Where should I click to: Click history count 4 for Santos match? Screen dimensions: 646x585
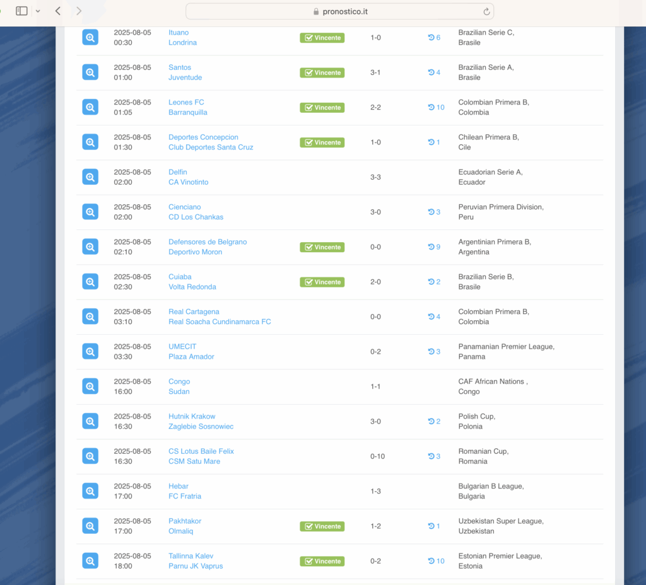click(434, 72)
